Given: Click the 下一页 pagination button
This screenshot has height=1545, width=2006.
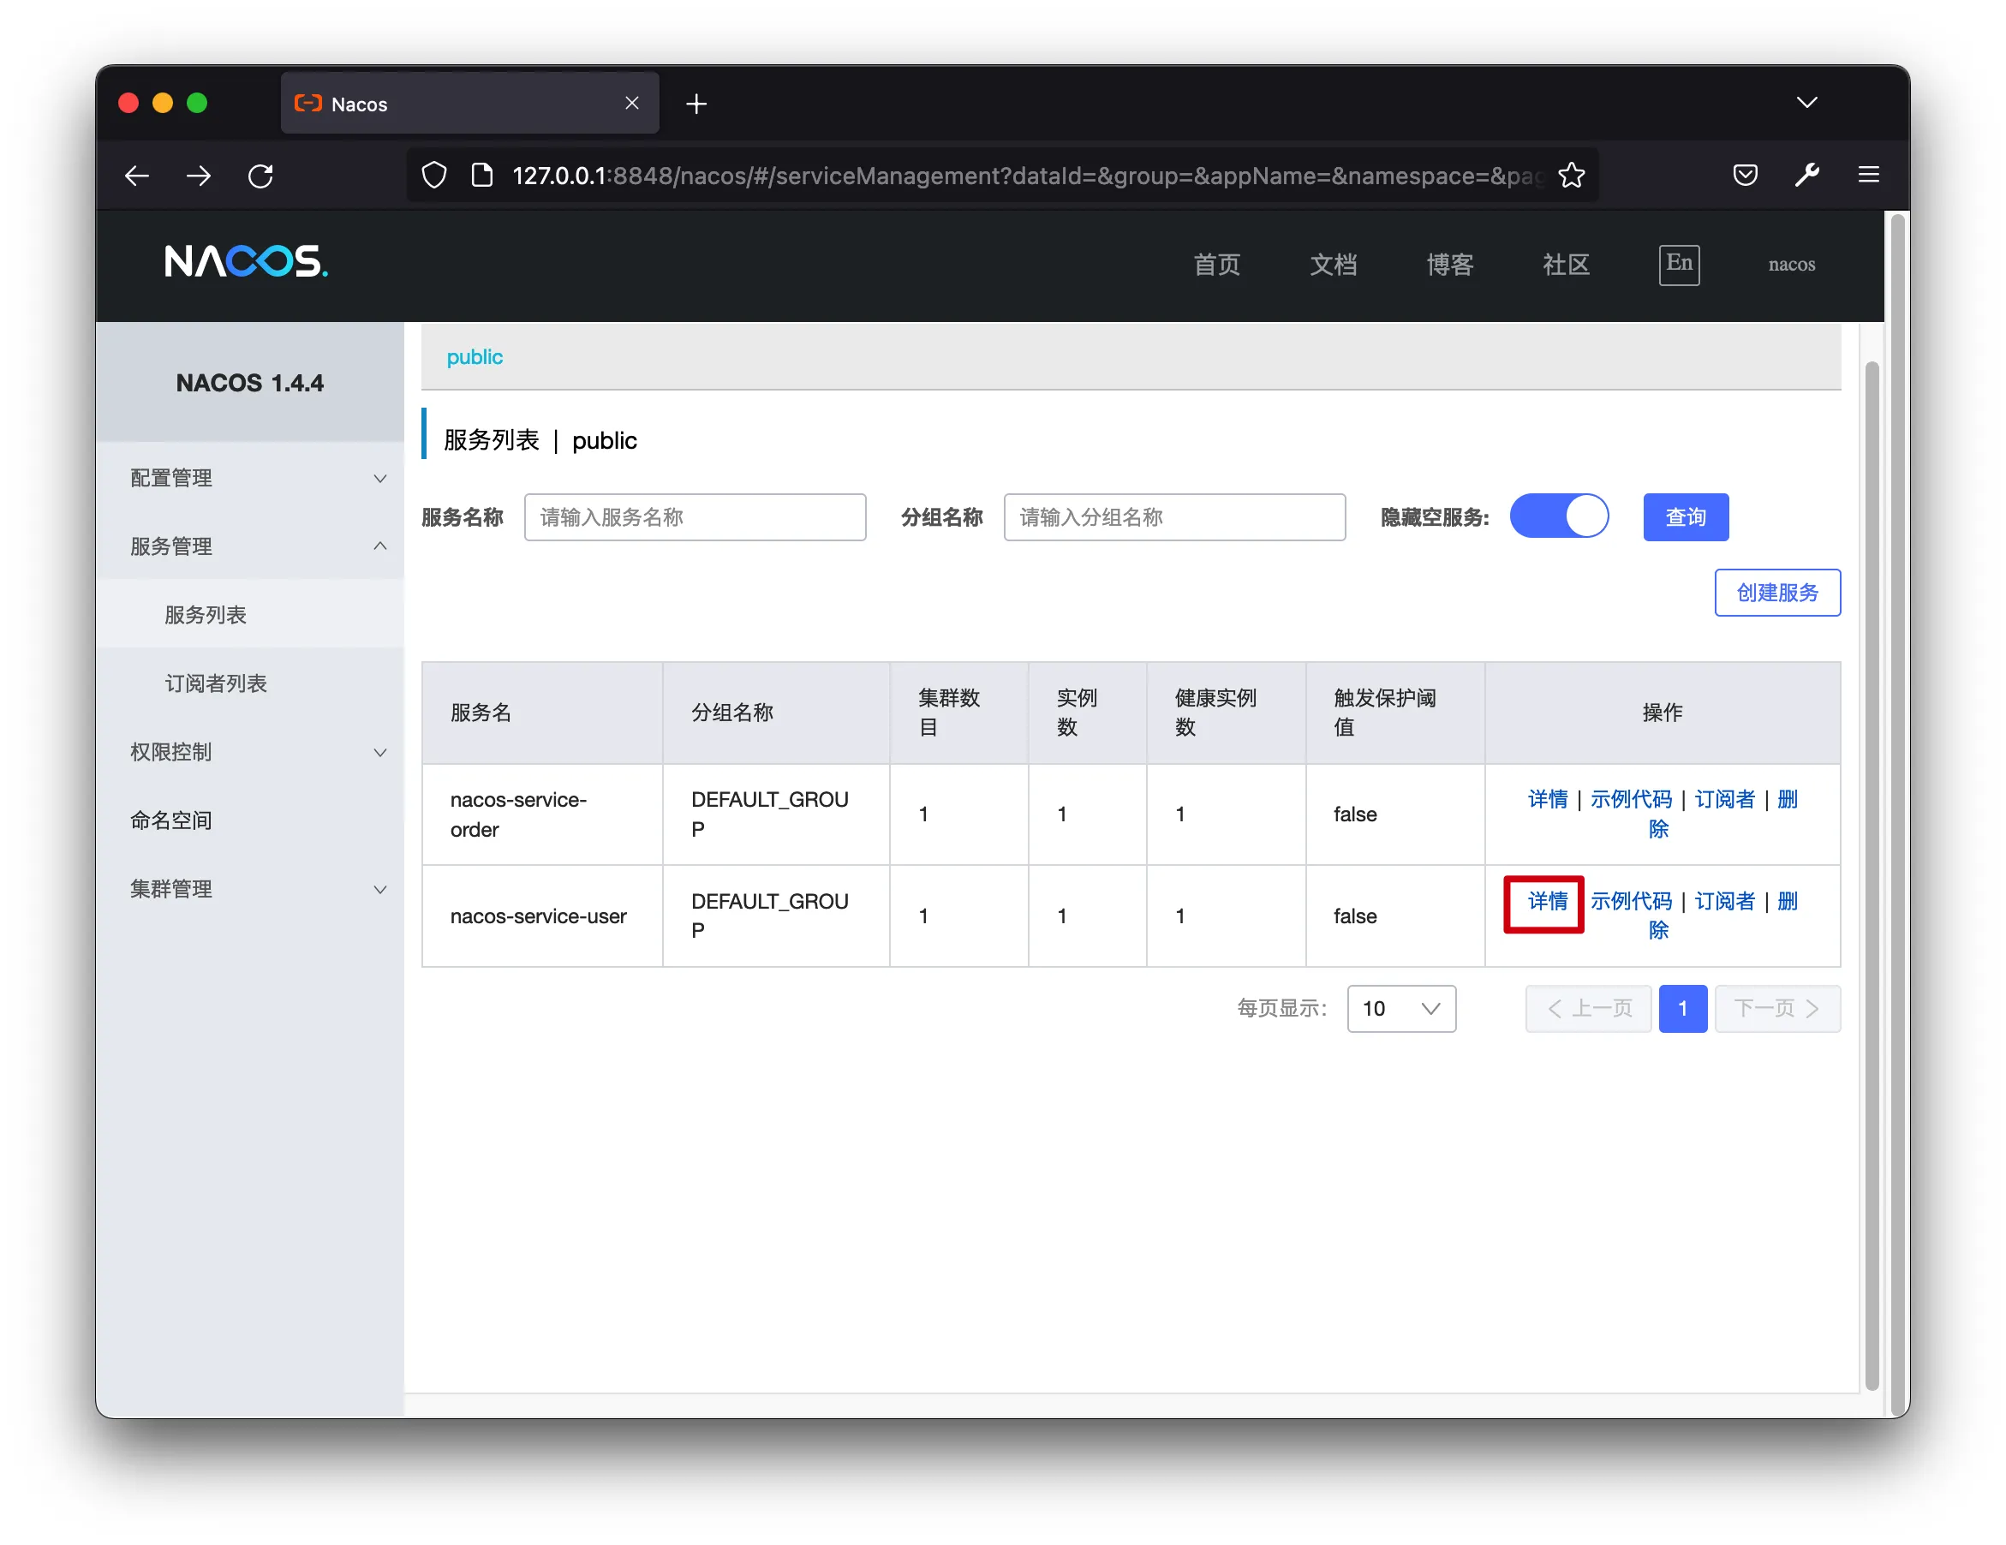Looking at the screenshot, I should (1777, 1009).
